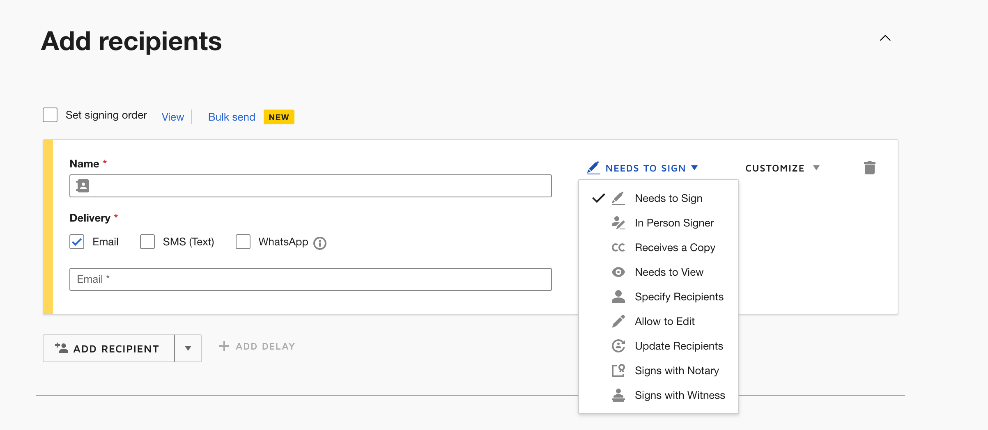Click the Signs with Notary icon
Image resolution: width=988 pixels, height=430 pixels.
(618, 370)
